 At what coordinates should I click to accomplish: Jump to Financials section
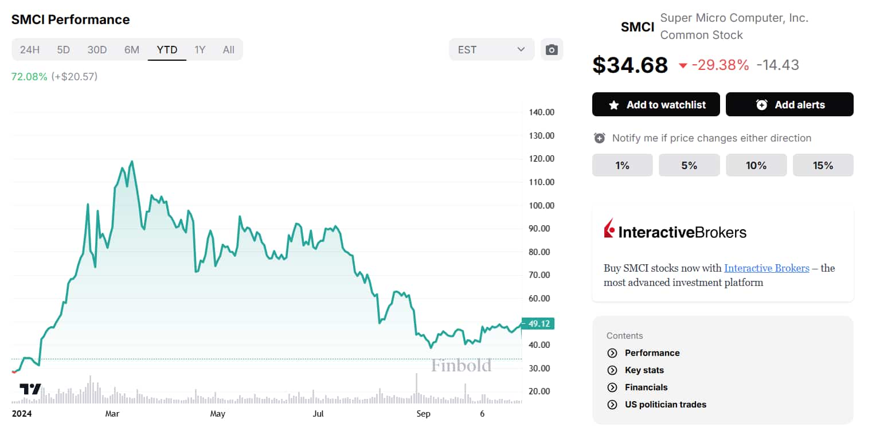tap(646, 387)
